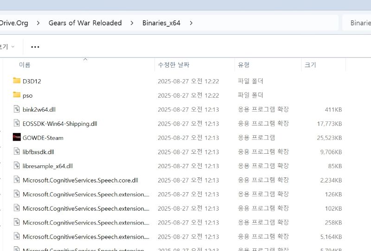Click the 파일 폴더 type of D3D12

click(250, 81)
